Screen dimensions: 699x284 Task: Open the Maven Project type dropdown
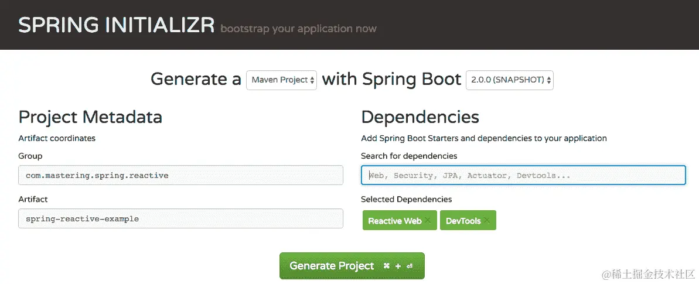click(281, 80)
